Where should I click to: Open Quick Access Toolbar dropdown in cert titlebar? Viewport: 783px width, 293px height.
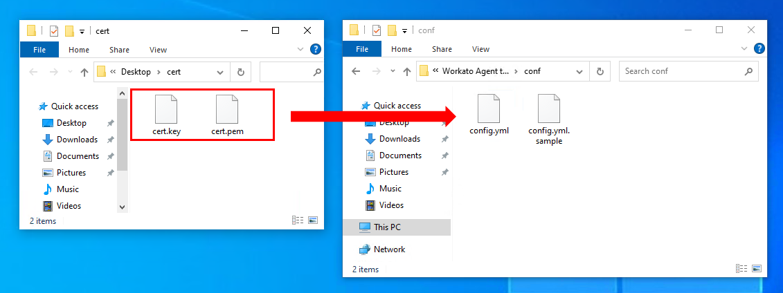click(x=82, y=31)
